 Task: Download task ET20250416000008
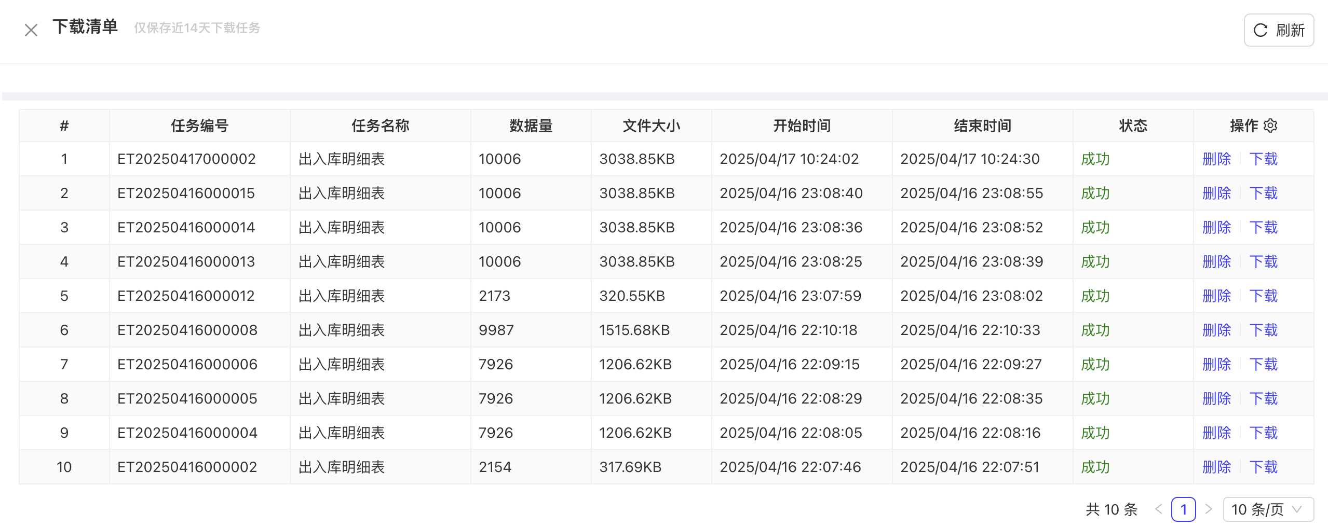pos(1263,330)
